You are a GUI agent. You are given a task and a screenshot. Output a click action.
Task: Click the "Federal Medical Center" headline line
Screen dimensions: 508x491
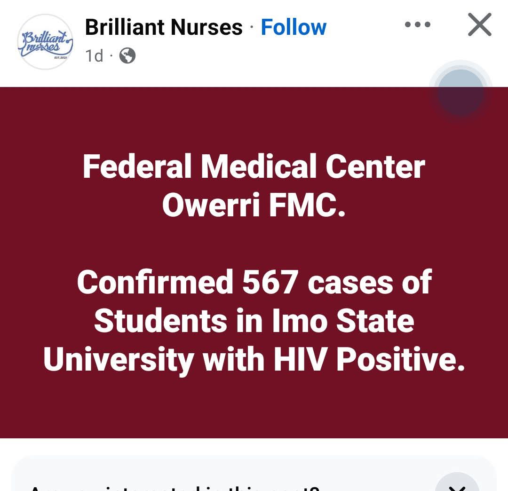pyautogui.click(x=254, y=167)
